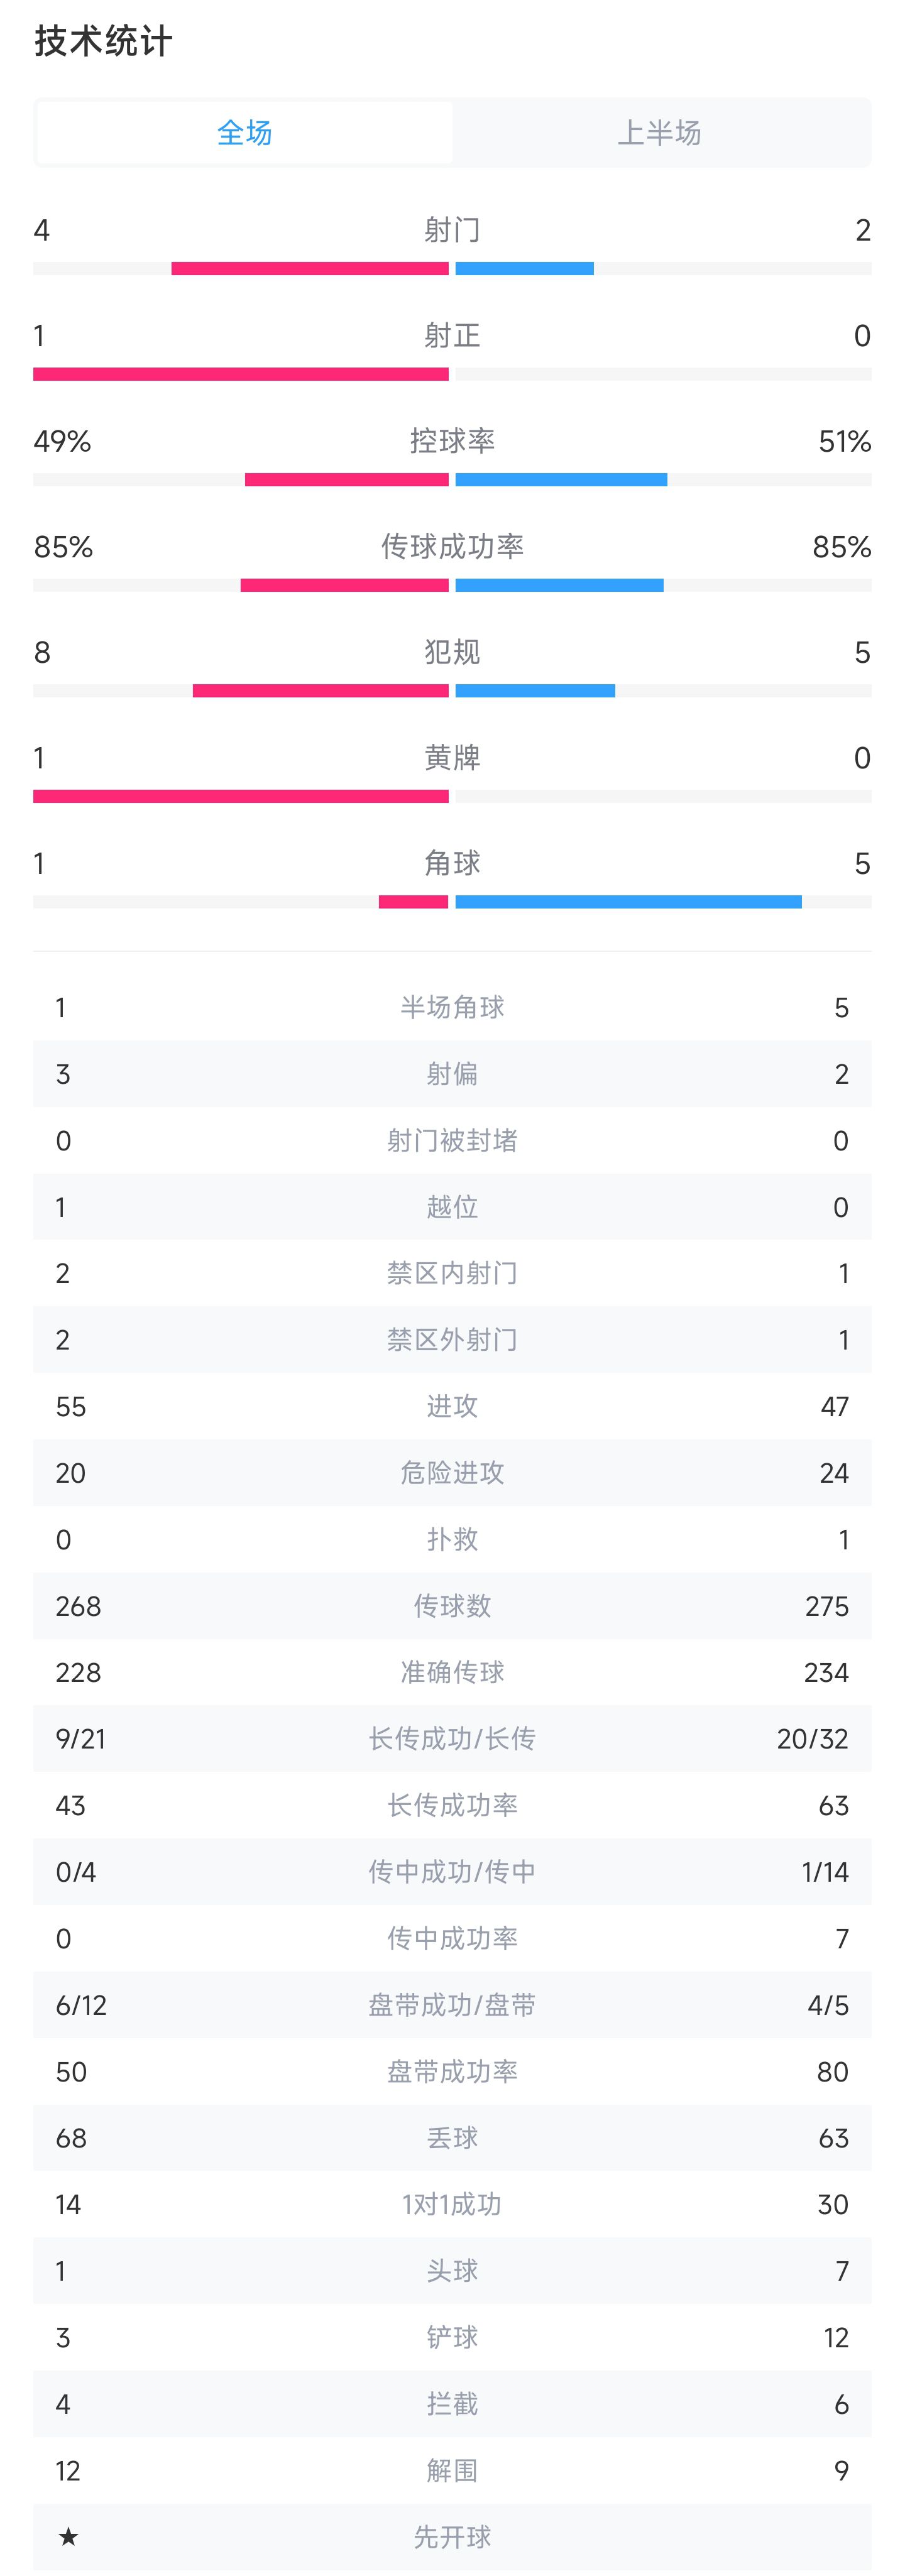Switch to the 全场 tab
This screenshot has width=905, height=2576.
(x=244, y=133)
